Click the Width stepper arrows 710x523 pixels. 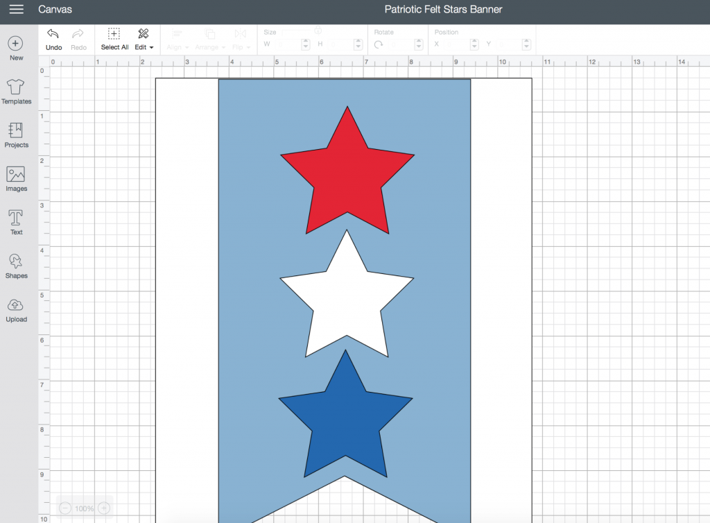[306, 44]
